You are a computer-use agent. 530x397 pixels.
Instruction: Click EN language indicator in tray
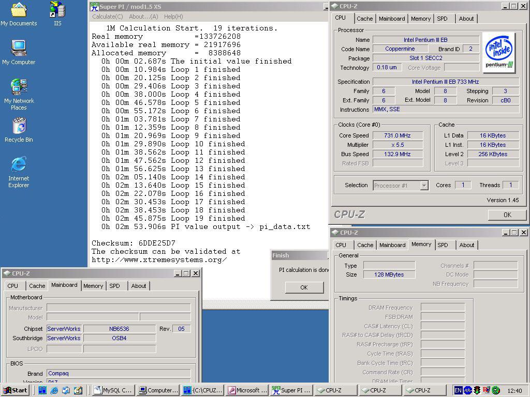click(458, 391)
